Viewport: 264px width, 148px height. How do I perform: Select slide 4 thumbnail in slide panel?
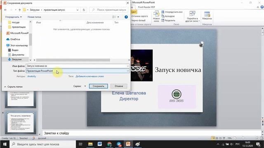21,123
